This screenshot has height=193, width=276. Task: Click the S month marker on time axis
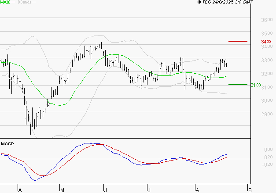click(x=250, y=190)
